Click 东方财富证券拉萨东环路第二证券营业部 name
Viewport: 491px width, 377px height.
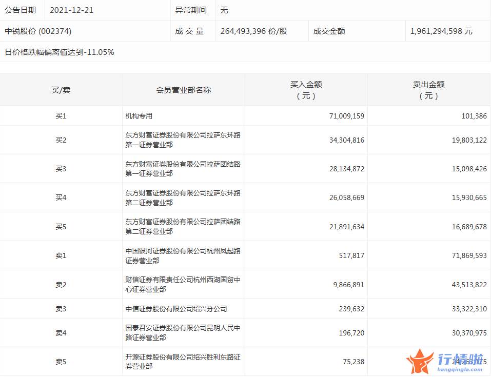(x=183, y=197)
